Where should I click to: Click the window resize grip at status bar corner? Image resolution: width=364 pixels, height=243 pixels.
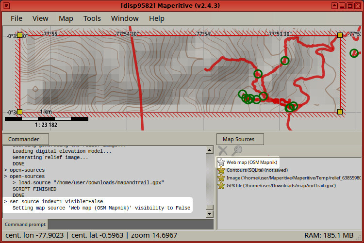tap(359, 237)
